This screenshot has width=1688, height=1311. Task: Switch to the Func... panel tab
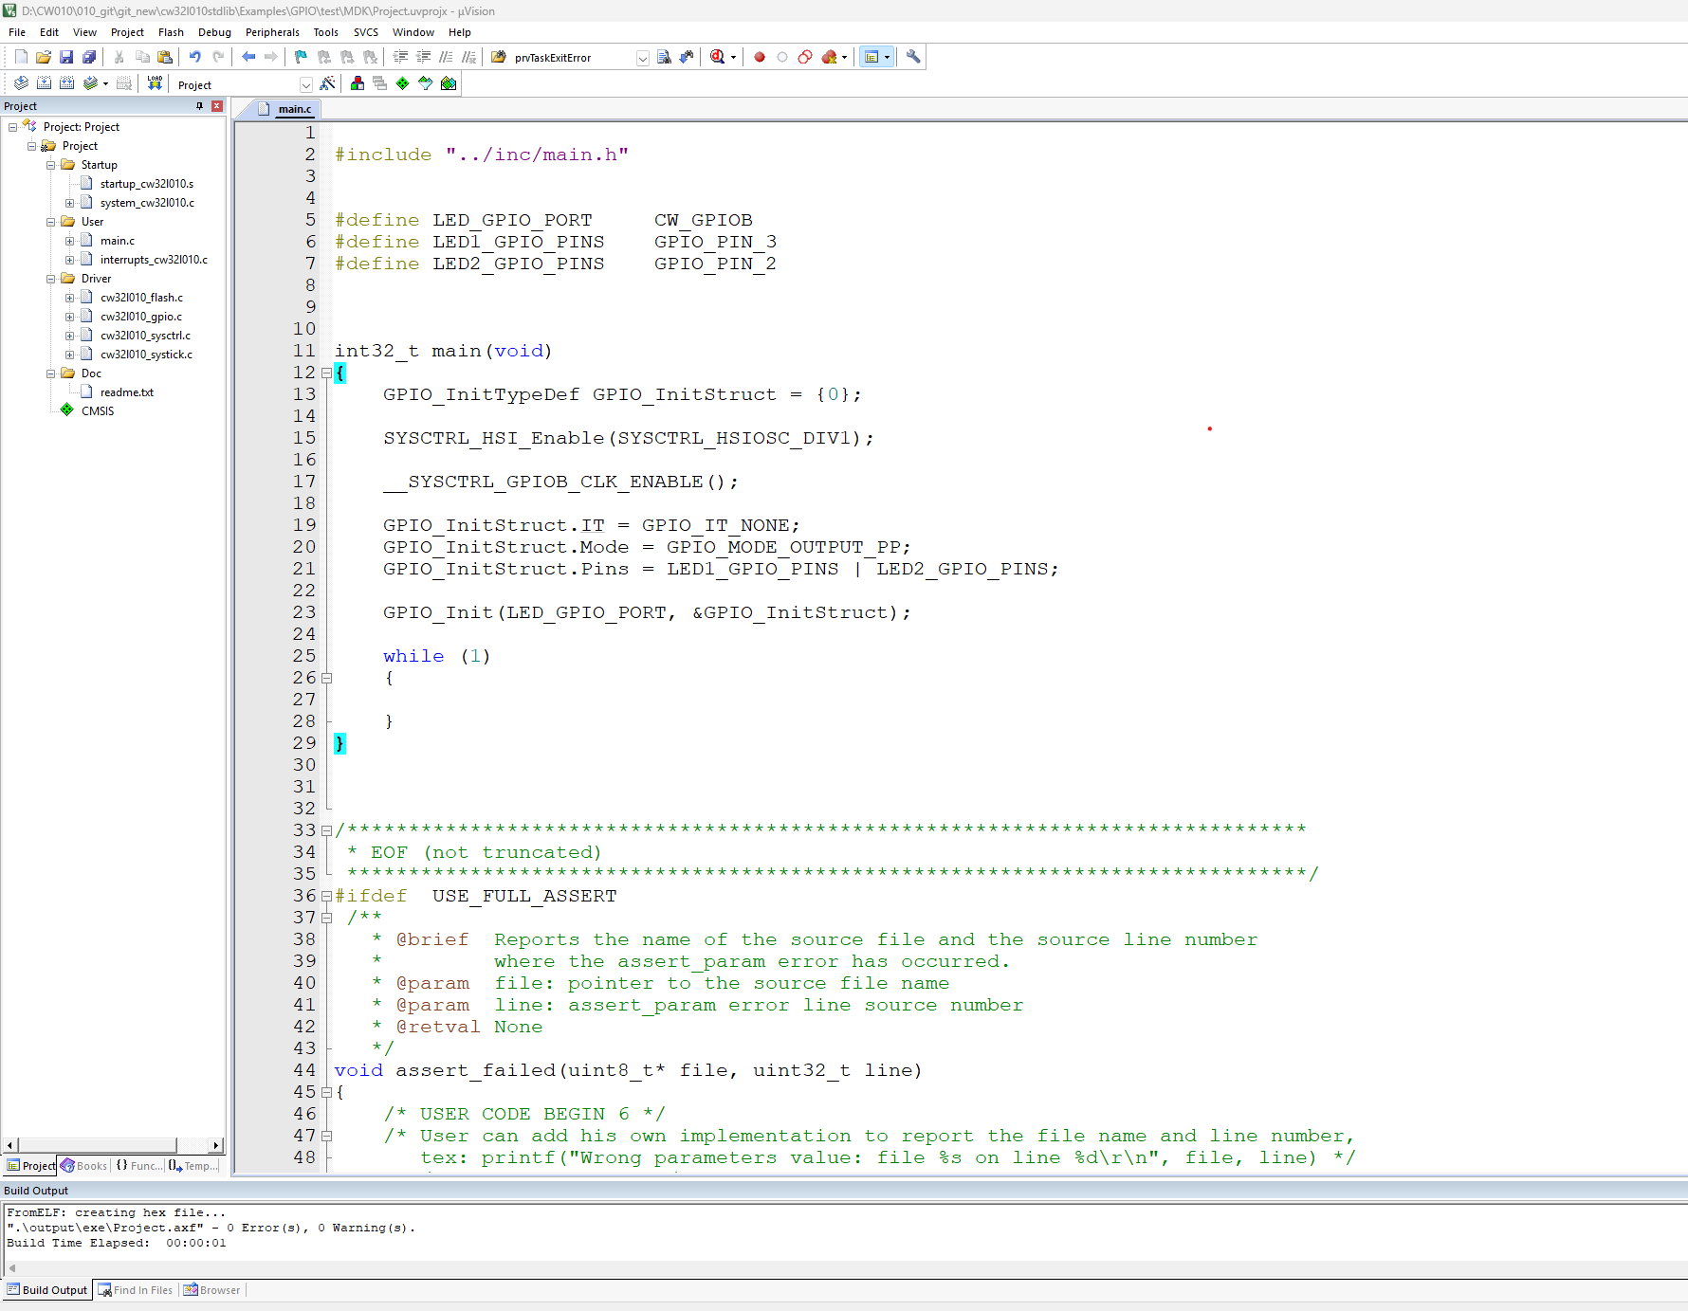pyautogui.click(x=139, y=1166)
